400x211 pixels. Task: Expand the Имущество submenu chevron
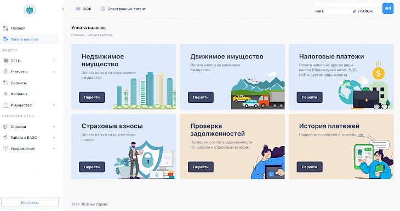[54, 105]
